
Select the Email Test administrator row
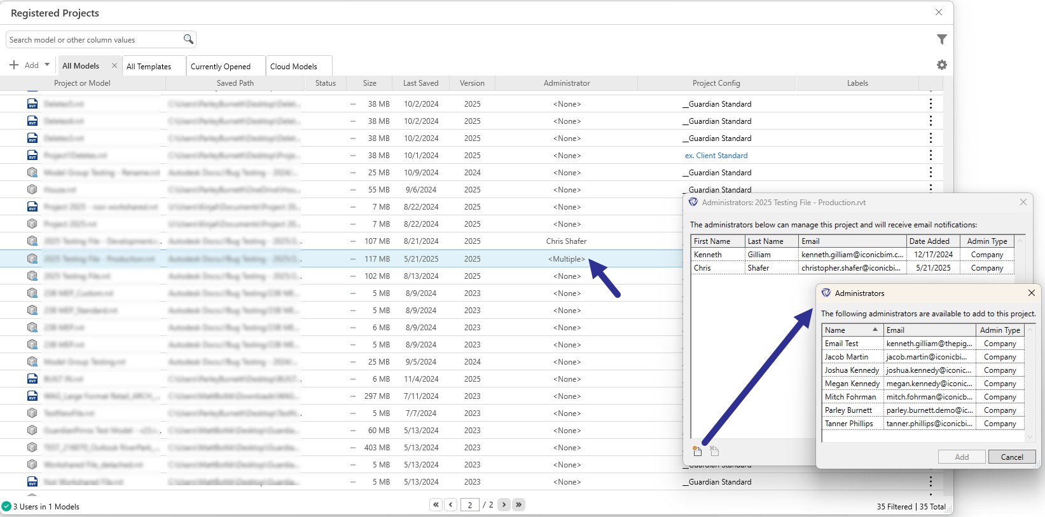click(x=923, y=343)
